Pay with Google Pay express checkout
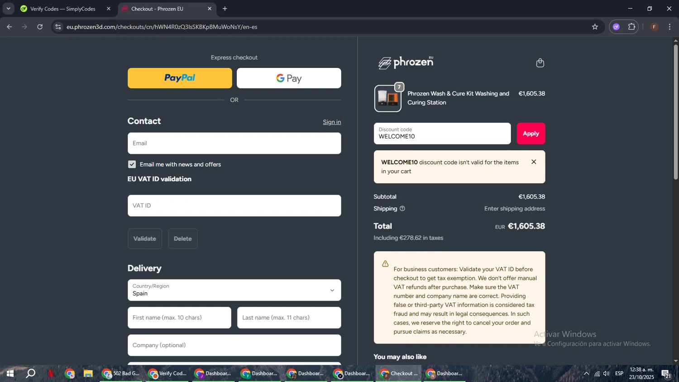679x382 pixels. coord(289,78)
